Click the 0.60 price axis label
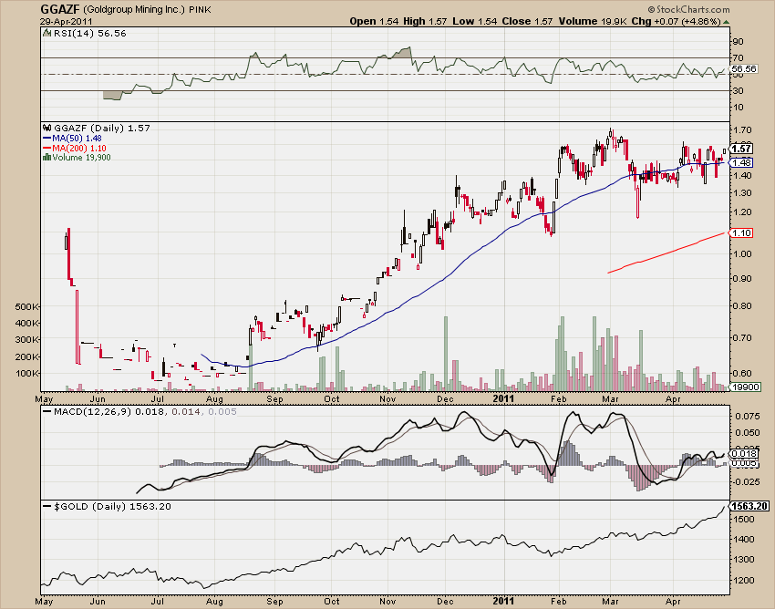The width and height of the screenshot is (775, 609). coord(743,374)
